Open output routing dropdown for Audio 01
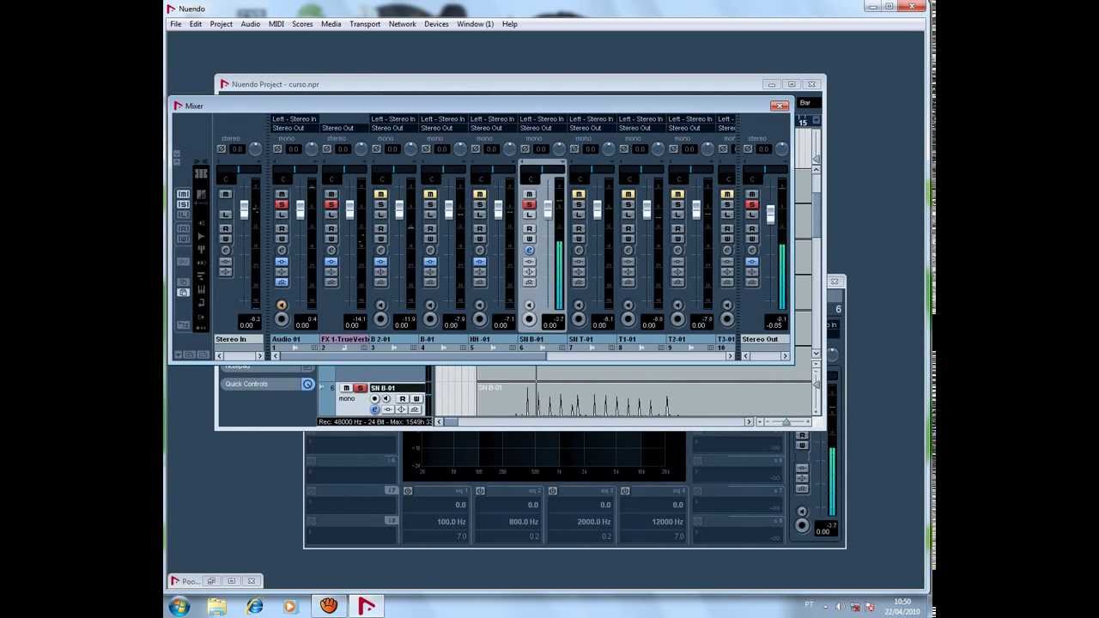 click(x=295, y=128)
